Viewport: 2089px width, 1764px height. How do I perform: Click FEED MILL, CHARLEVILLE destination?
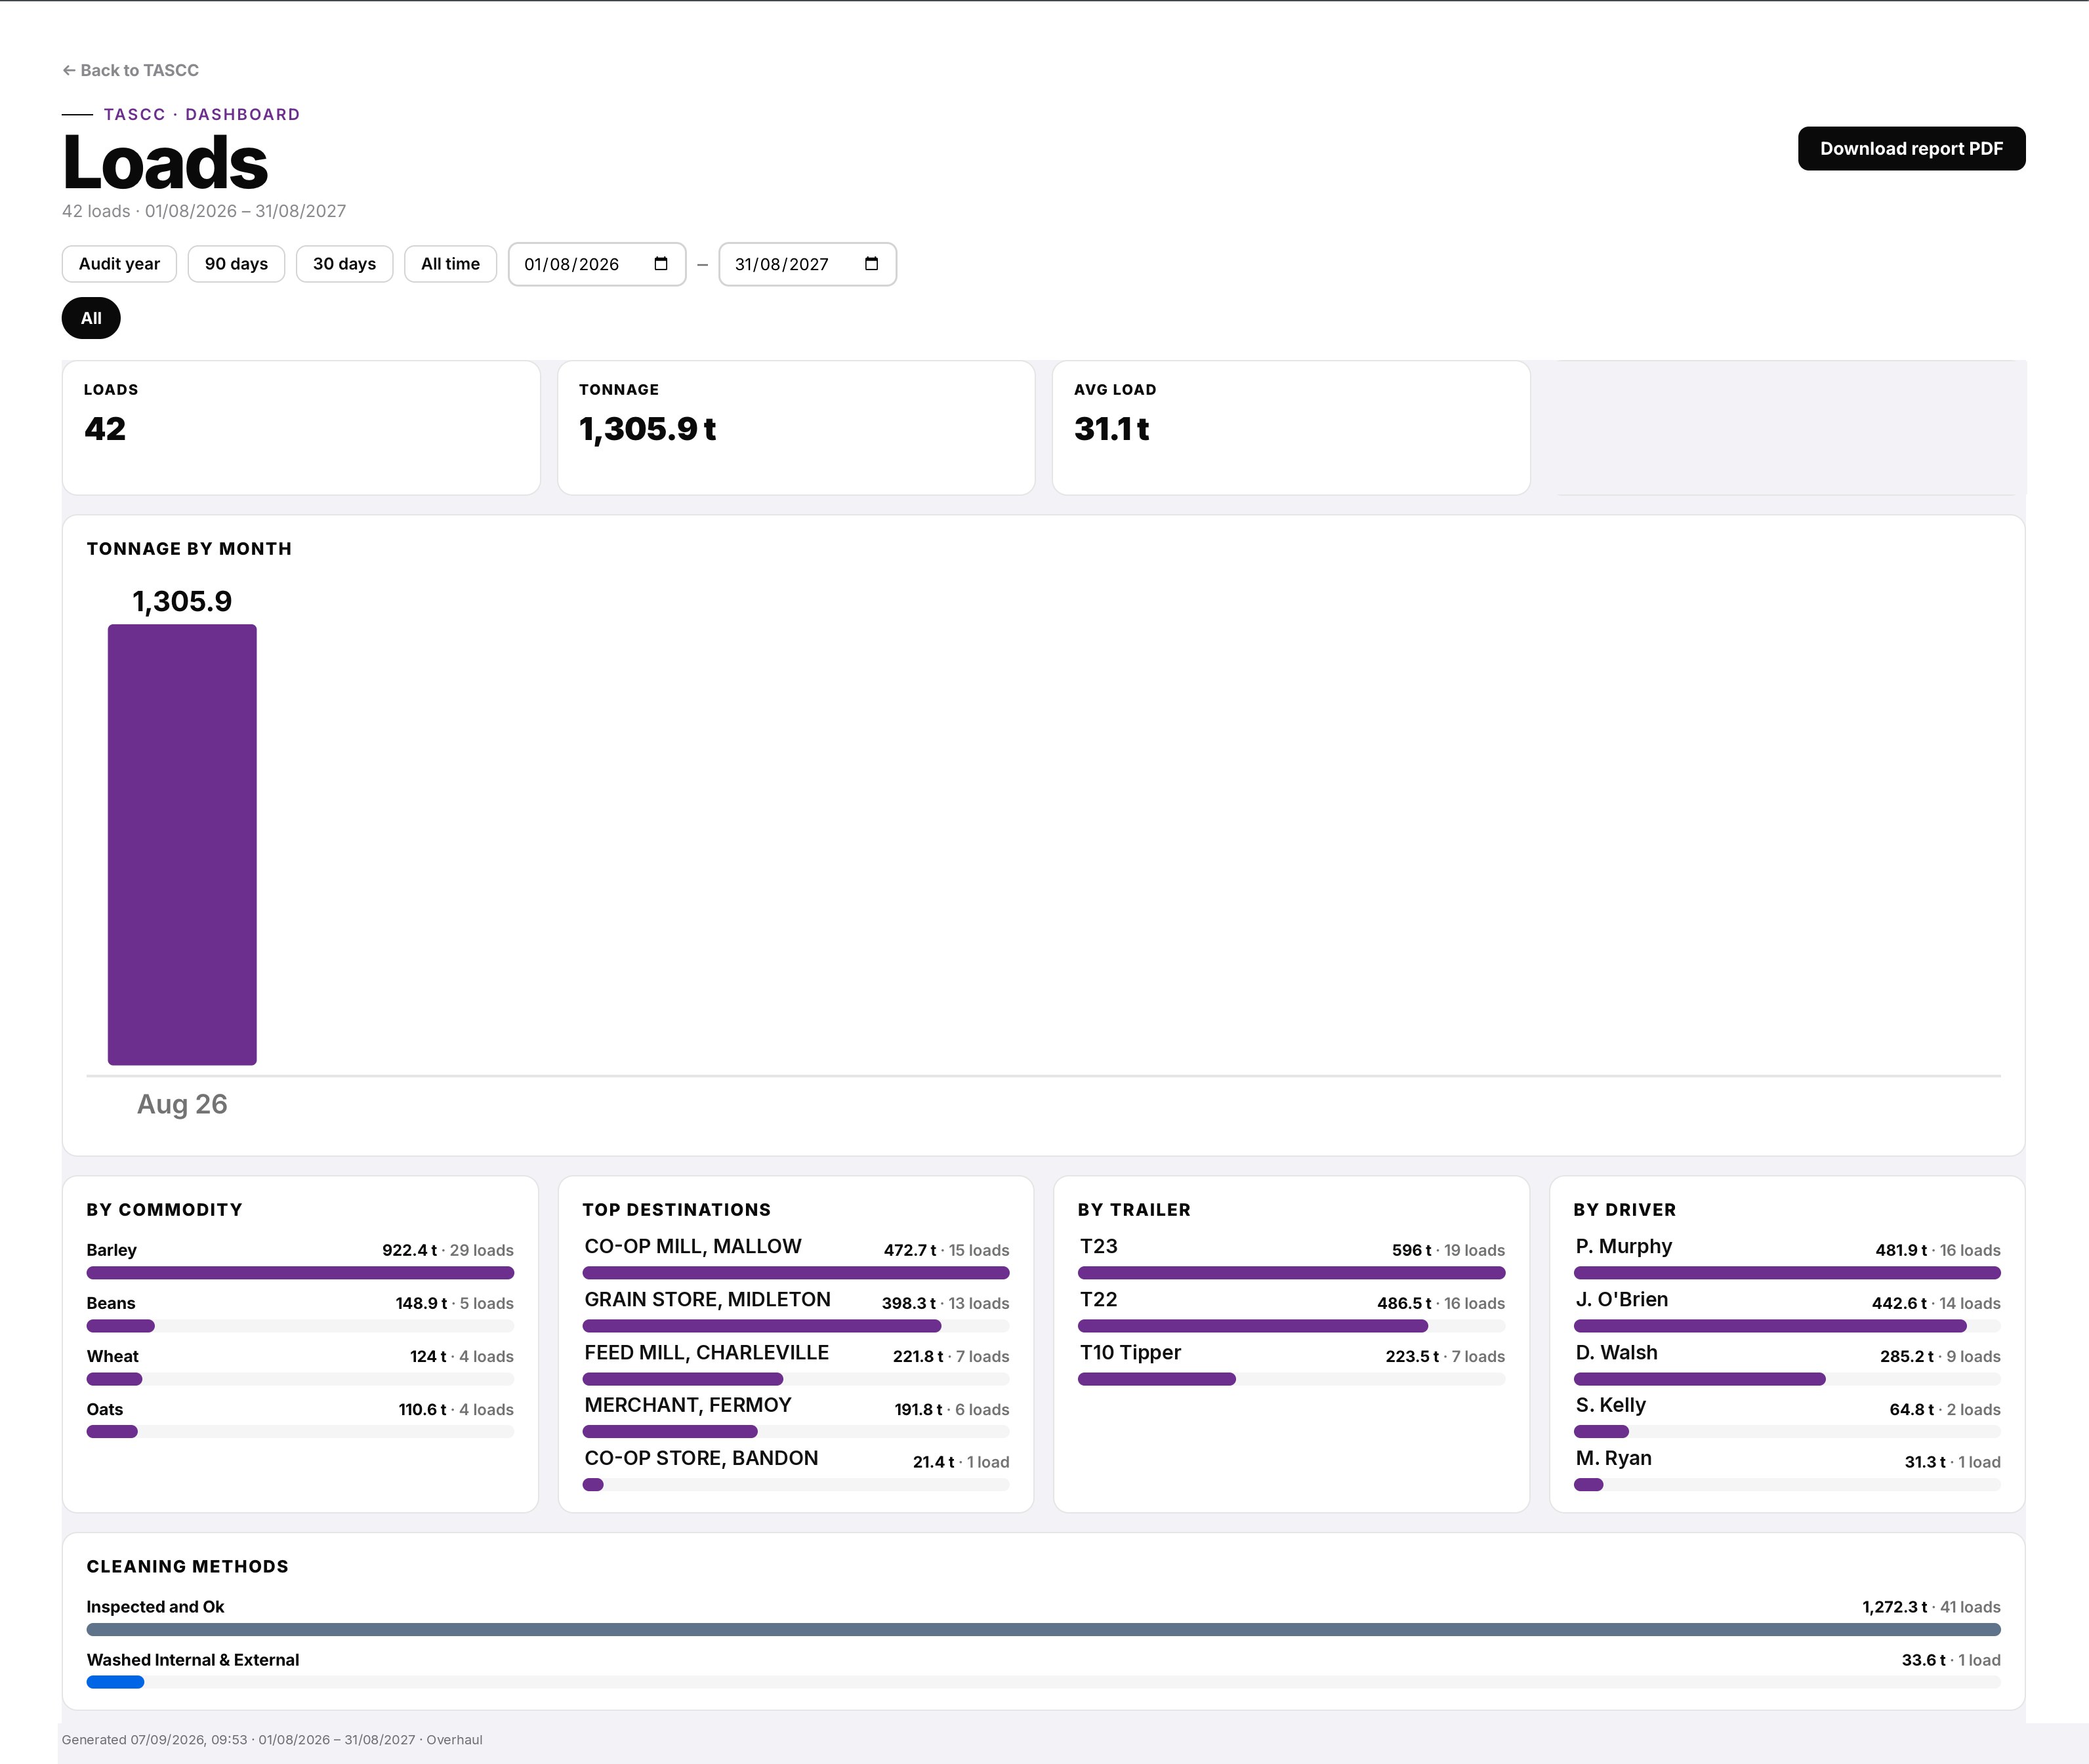coord(707,1352)
